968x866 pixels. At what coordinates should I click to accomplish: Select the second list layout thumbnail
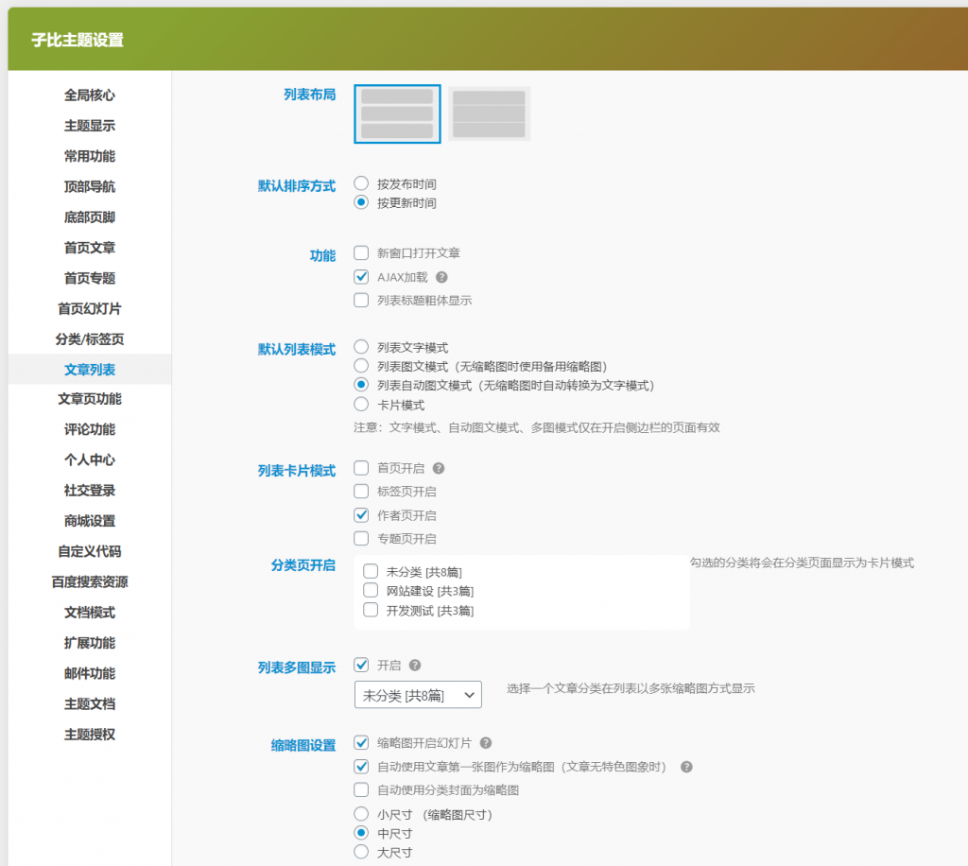point(489,114)
